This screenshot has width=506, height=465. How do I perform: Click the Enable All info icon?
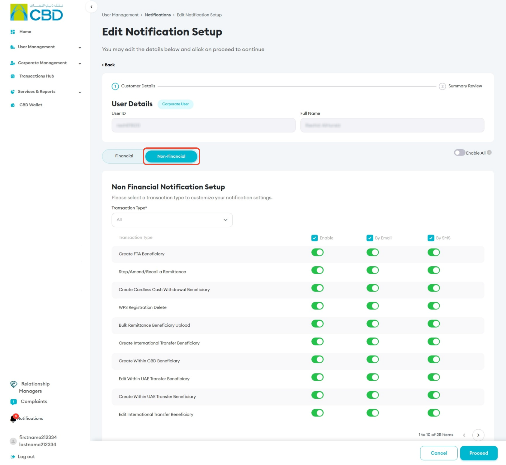pyautogui.click(x=489, y=152)
